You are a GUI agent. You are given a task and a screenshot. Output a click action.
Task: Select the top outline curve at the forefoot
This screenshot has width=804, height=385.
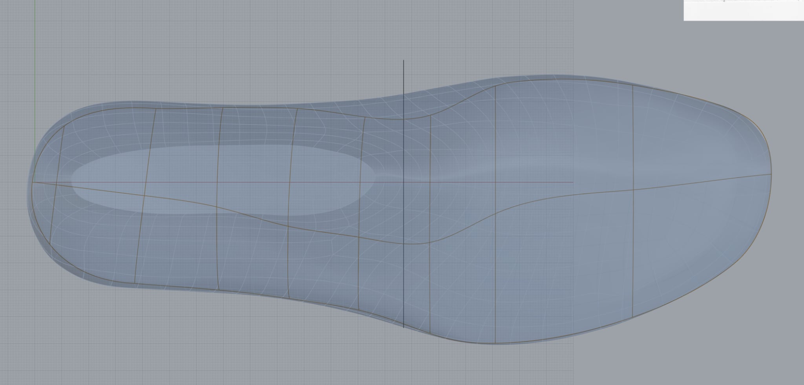click(x=569, y=80)
